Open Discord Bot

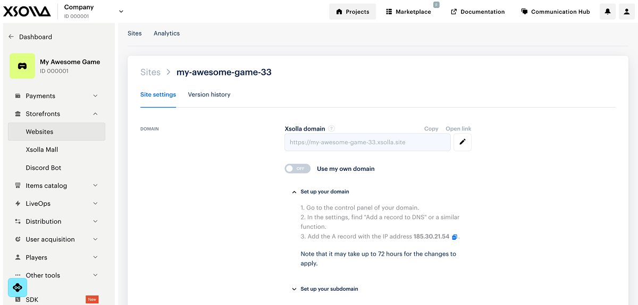(x=44, y=168)
